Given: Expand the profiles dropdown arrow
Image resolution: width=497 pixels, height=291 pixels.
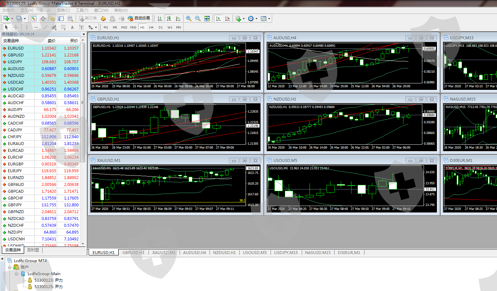Looking at the screenshot, I should [x=25, y=18].
